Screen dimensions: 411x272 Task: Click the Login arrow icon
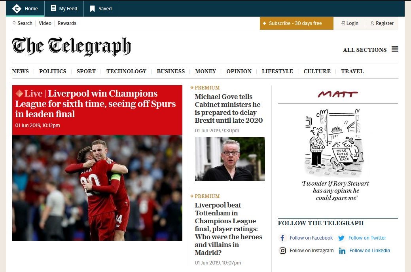(343, 23)
